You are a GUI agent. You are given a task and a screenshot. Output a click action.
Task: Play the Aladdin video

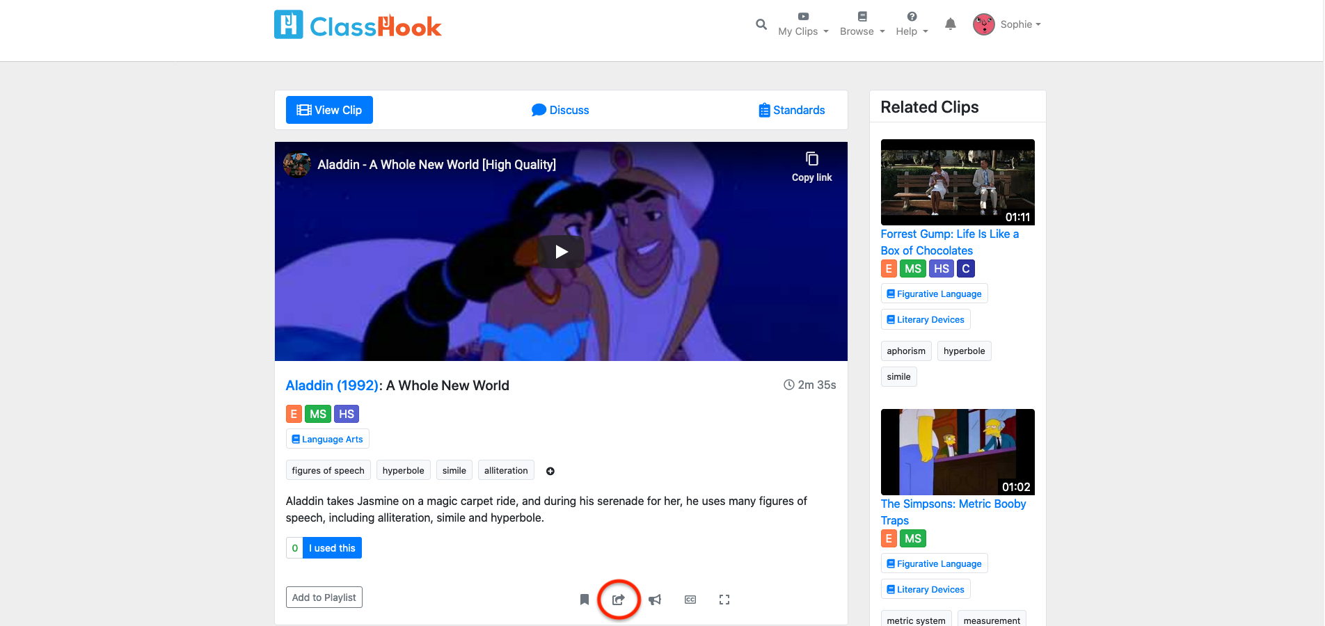click(561, 252)
